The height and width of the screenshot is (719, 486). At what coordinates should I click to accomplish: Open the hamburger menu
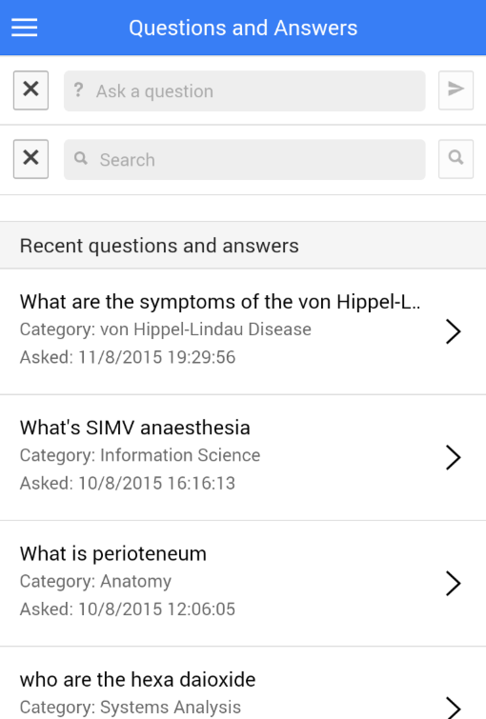pyautogui.click(x=24, y=28)
